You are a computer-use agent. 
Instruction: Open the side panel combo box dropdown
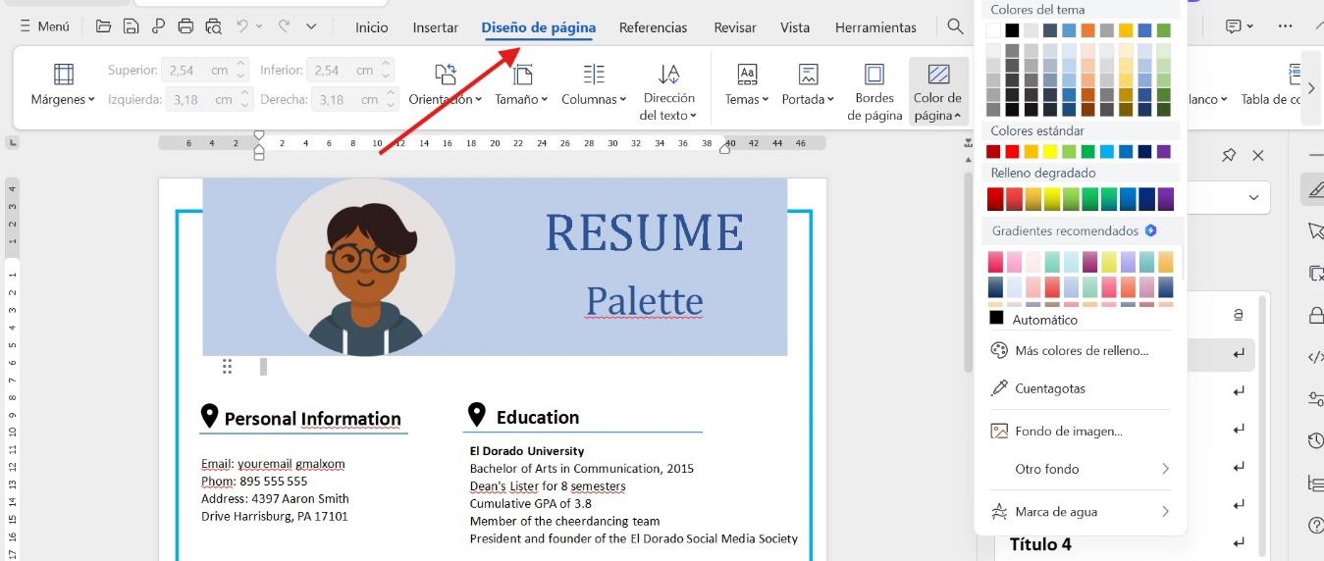1253,197
